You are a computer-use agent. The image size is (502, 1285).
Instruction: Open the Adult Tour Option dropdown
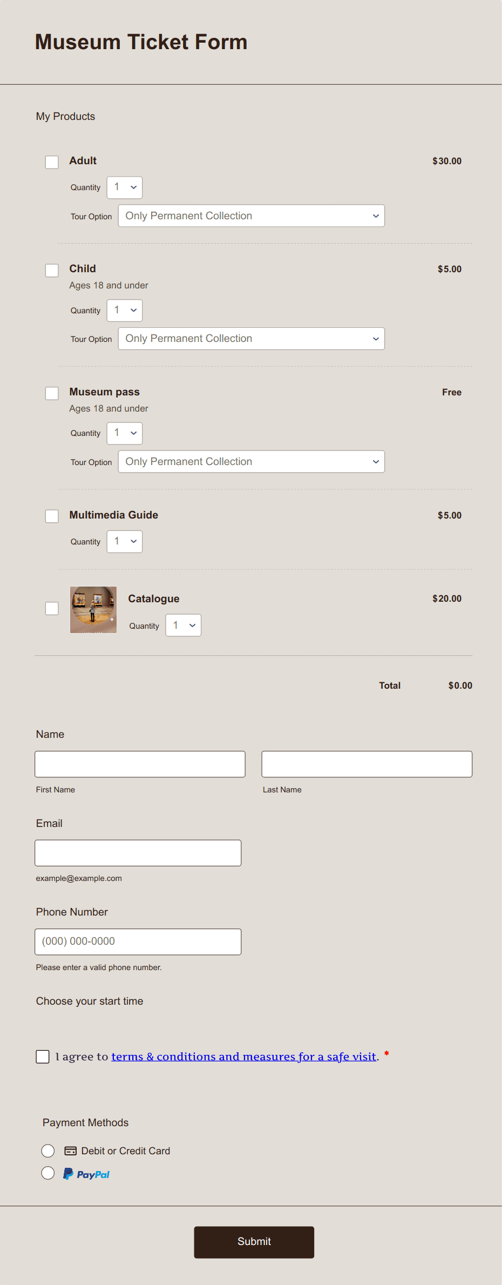pos(250,216)
